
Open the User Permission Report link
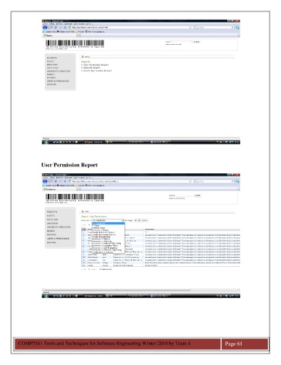pos(96,65)
